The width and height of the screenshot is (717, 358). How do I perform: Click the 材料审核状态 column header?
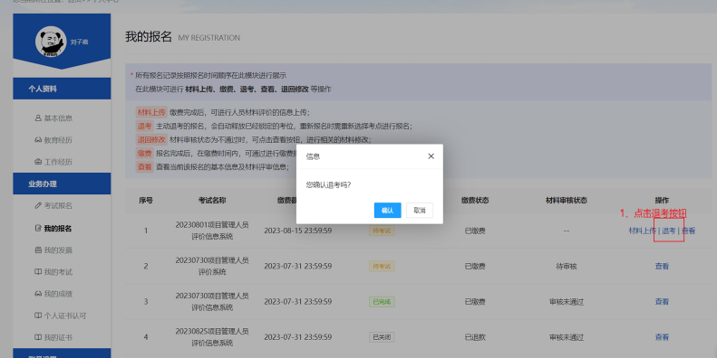coord(567,200)
